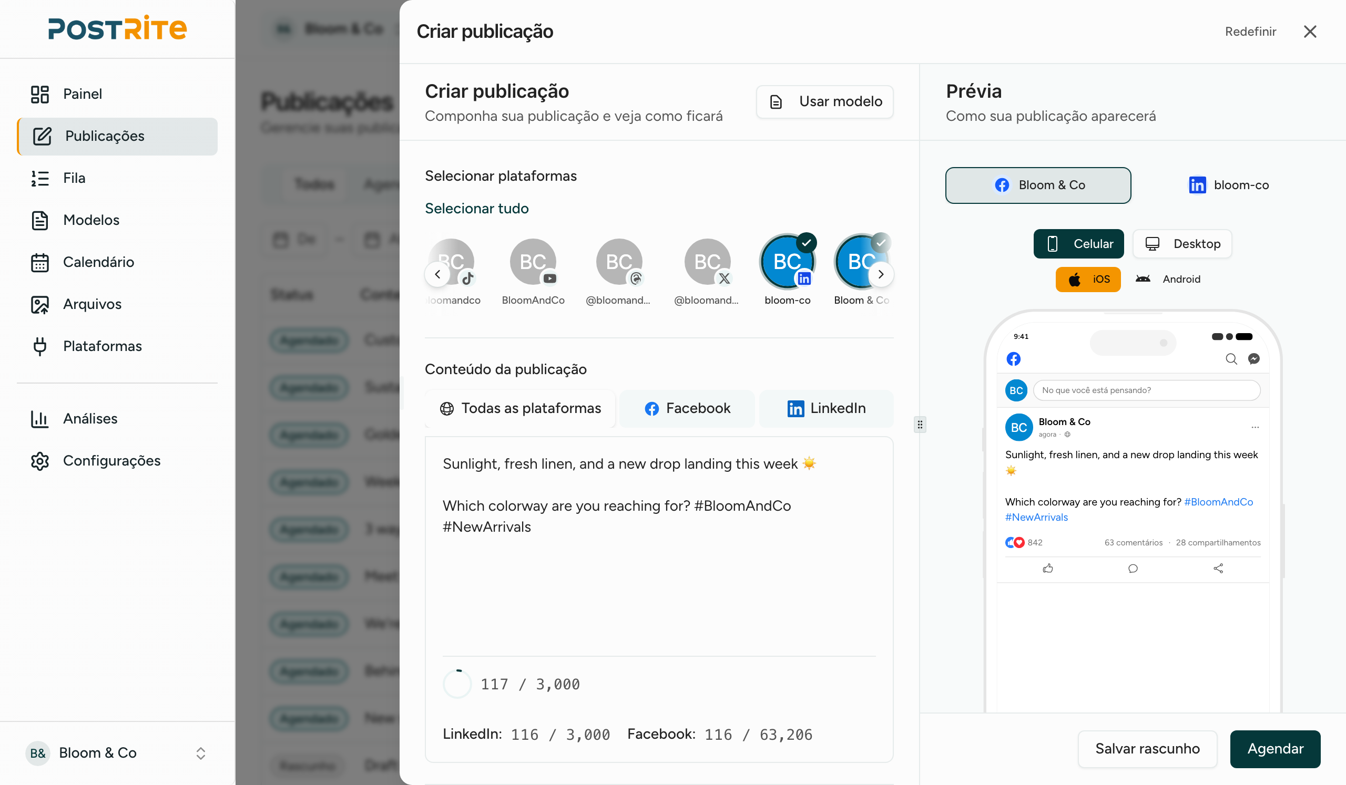This screenshot has height=785, width=1346.
Task: Select Android preview style
Action: coord(1168,279)
